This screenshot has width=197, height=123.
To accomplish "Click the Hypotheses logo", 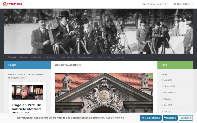I will coord(12,4).
